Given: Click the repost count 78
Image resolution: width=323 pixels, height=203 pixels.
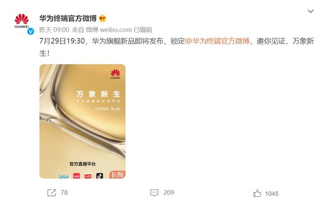Looking at the screenshot, I should pos(64,192).
